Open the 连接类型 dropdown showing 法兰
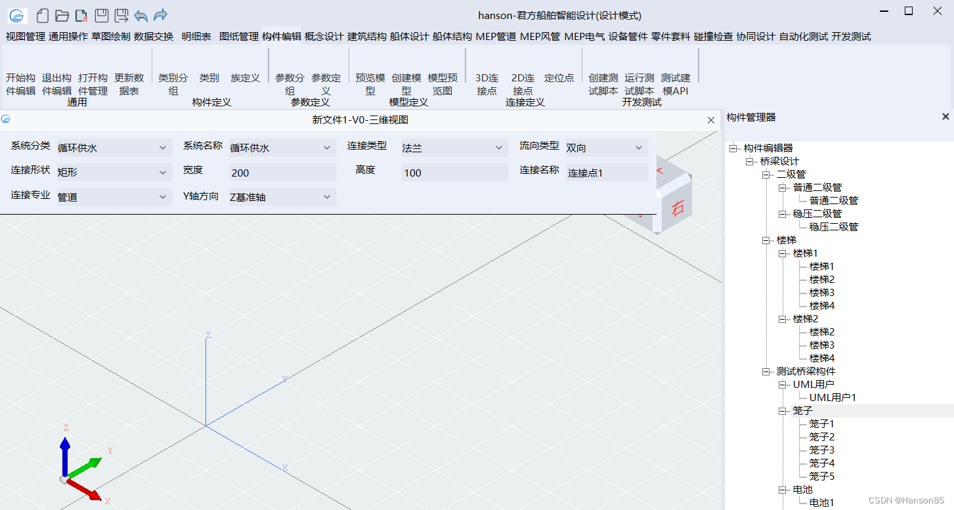 click(x=454, y=148)
